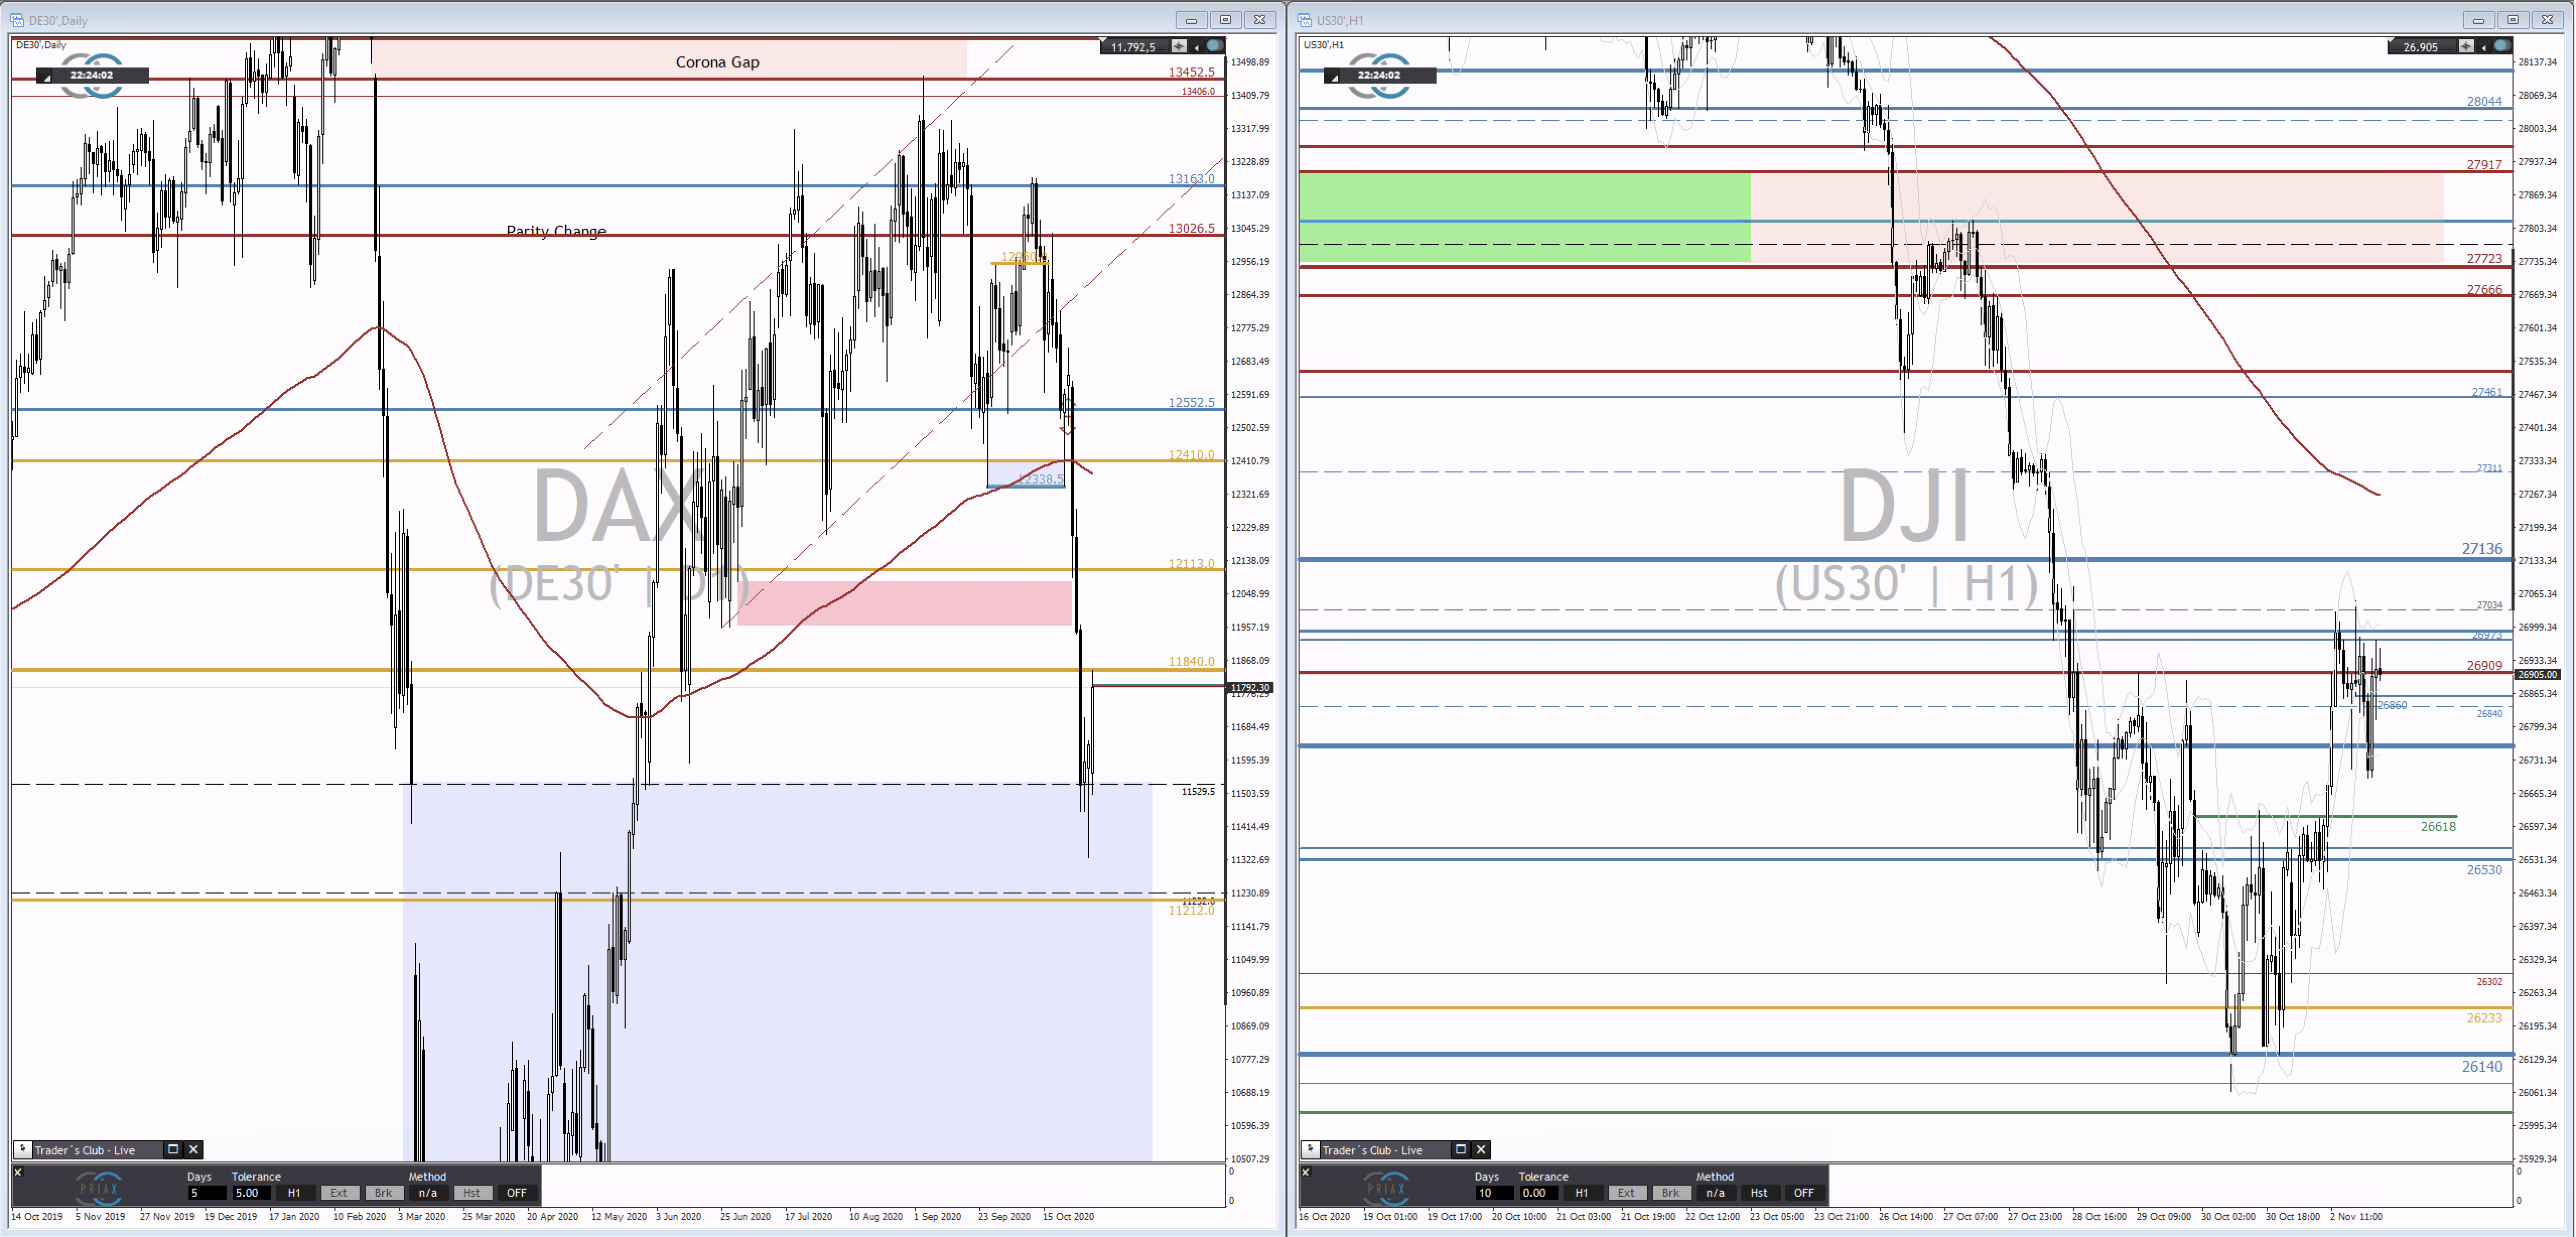Image resolution: width=2576 pixels, height=1237 pixels.
Task: Minimize the US30 H1 chart window
Action: click(x=2479, y=20)
